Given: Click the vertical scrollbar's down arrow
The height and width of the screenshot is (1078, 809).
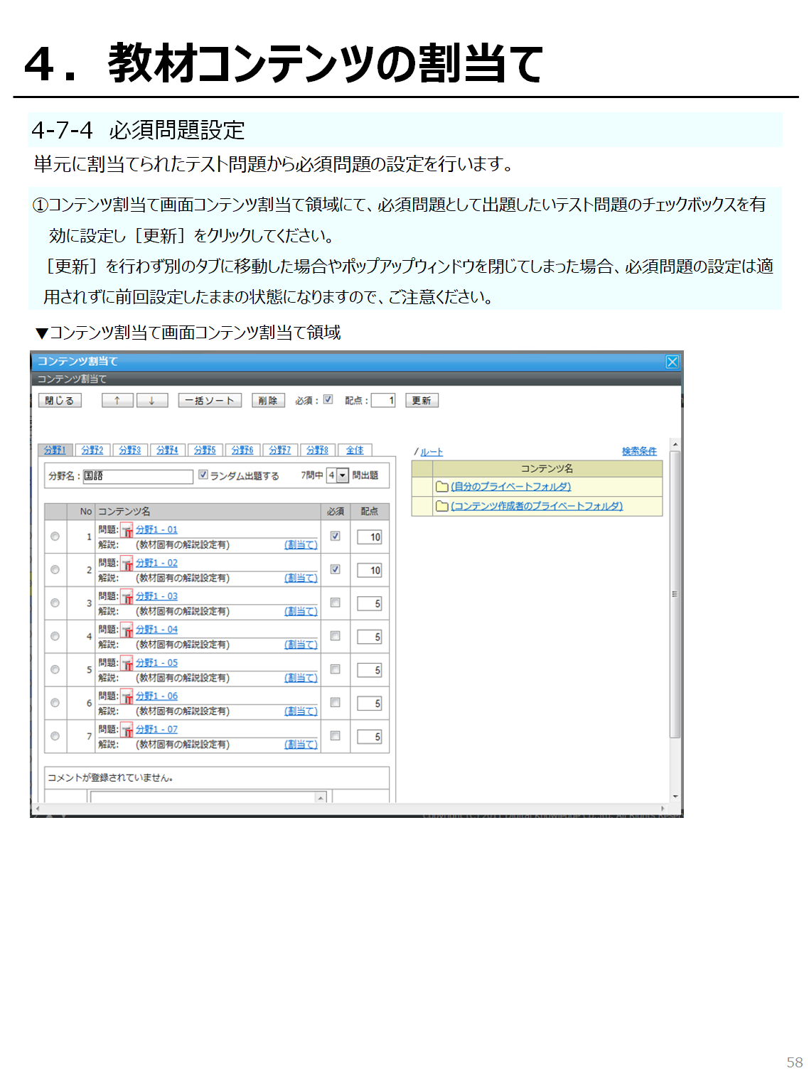Looking at the screenshot, I should (675, 797).
